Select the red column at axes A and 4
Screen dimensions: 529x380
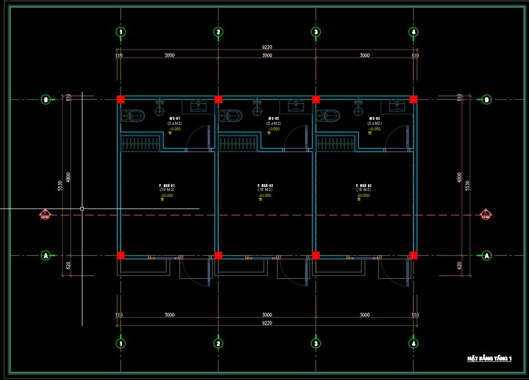(413, 256)
